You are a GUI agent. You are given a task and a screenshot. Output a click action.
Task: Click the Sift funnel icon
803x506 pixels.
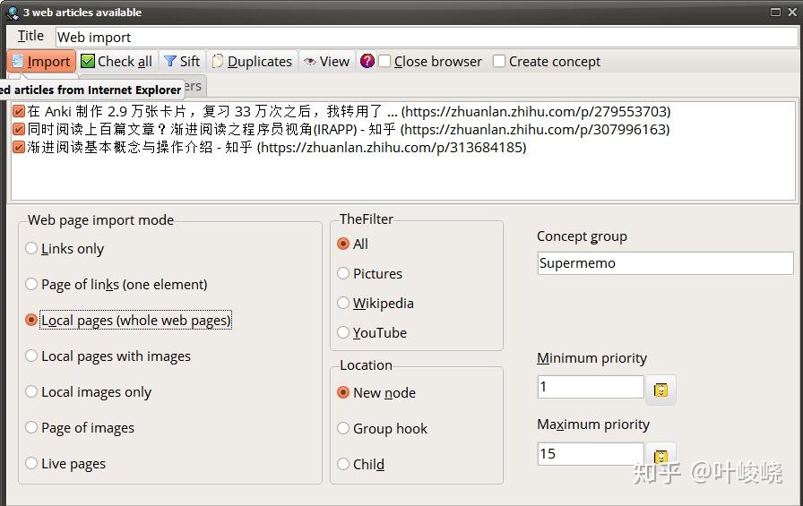click(170, 62)
